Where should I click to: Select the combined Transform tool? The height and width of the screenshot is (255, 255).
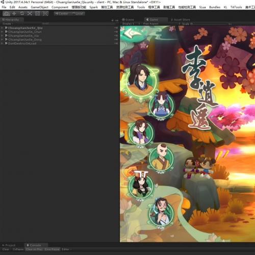coord(45,14)
